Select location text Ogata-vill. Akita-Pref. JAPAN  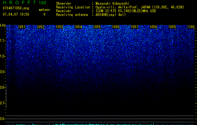click(x=123, y=7)
